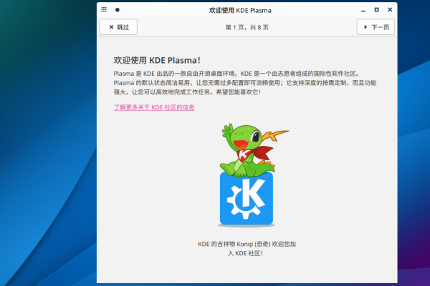
Task: Toggle the pin on all desktops dot
Action: tap(117, 10)
